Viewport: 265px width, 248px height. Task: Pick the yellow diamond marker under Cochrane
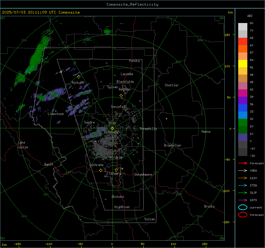pos(101,170)
